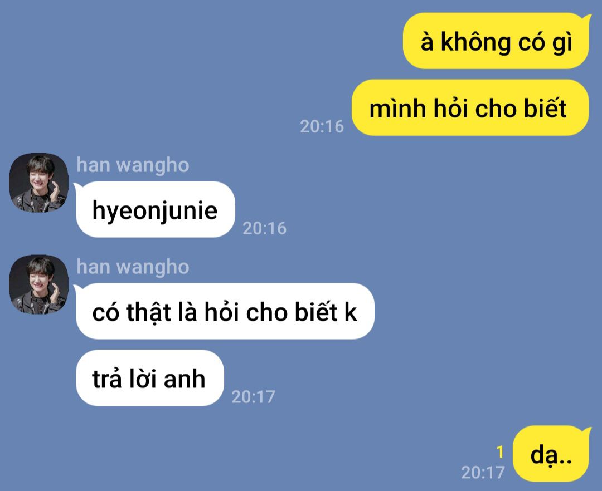Screen dimensions: 602x491
Task: Tap the word 'gì' in the top yellow bubble
Action: click(x=562, y=43)
